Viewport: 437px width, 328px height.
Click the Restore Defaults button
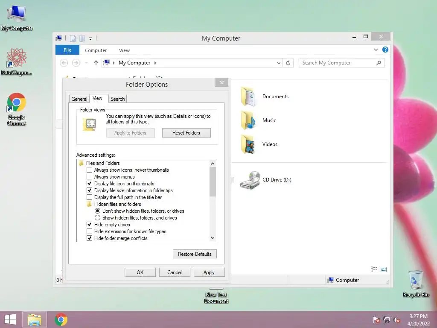click(x=195, y=254)
